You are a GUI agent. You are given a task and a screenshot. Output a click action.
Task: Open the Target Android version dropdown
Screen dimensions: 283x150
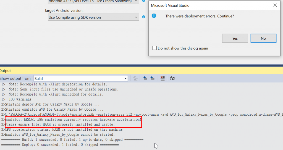pyautogui.click(x=93, y=17)
